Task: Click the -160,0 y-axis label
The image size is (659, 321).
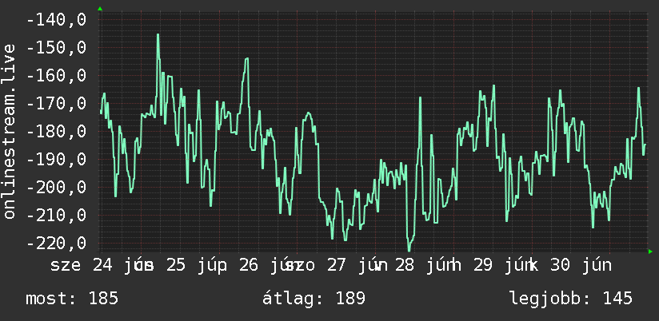Action: pyautogui.click(x=56, y=76)
